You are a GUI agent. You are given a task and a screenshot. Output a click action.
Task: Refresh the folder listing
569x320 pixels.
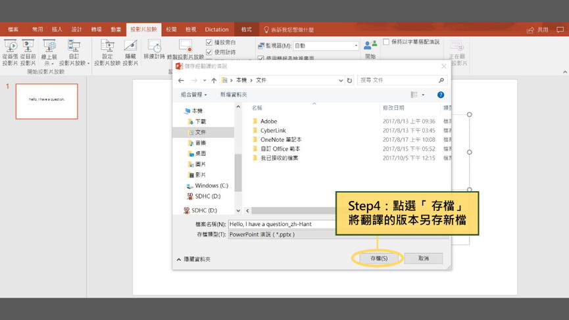click(349, 80)
